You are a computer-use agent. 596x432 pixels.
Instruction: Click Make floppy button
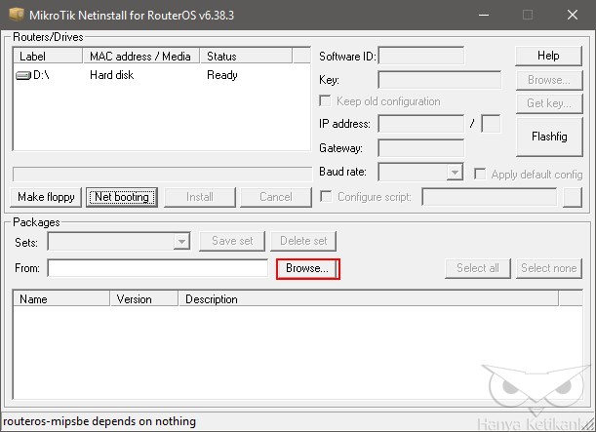(x=46, y=197)
